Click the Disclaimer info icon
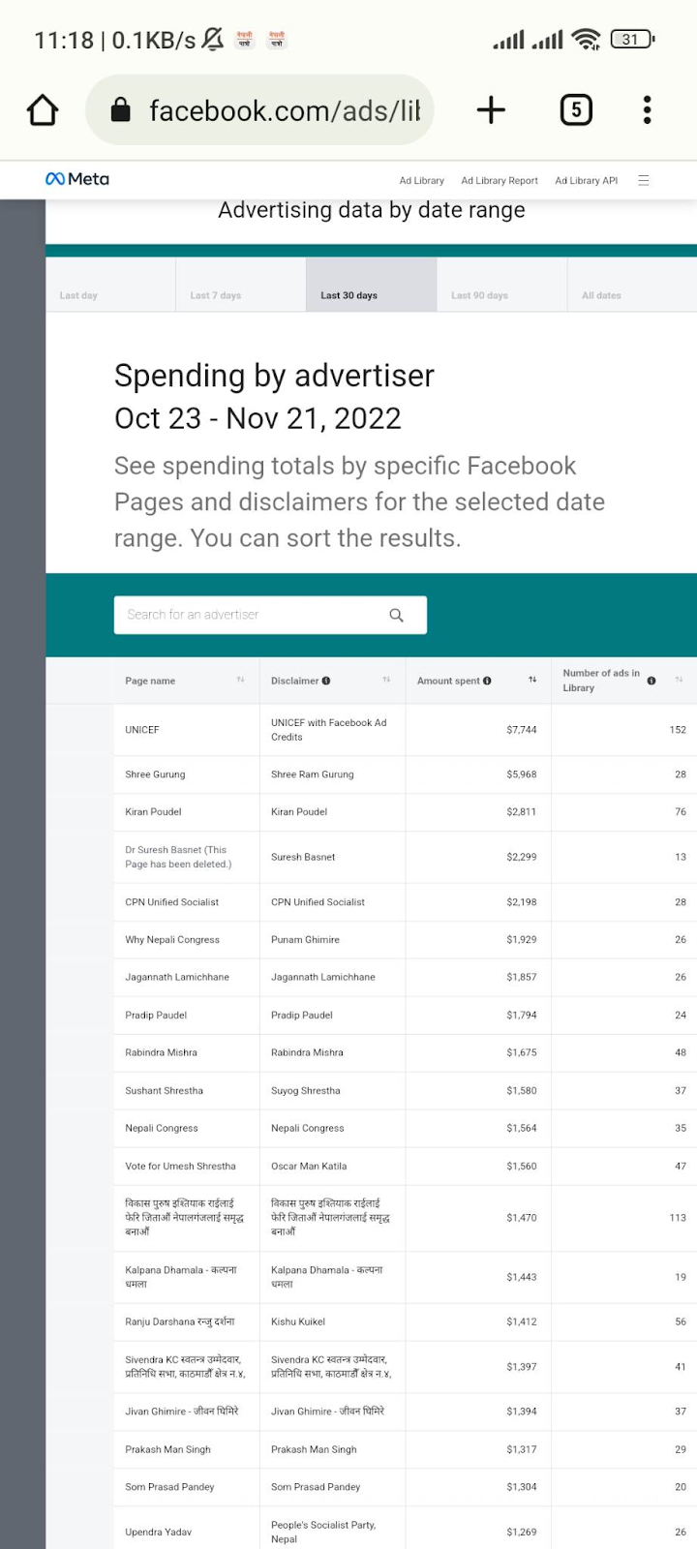 pos(326,681)
